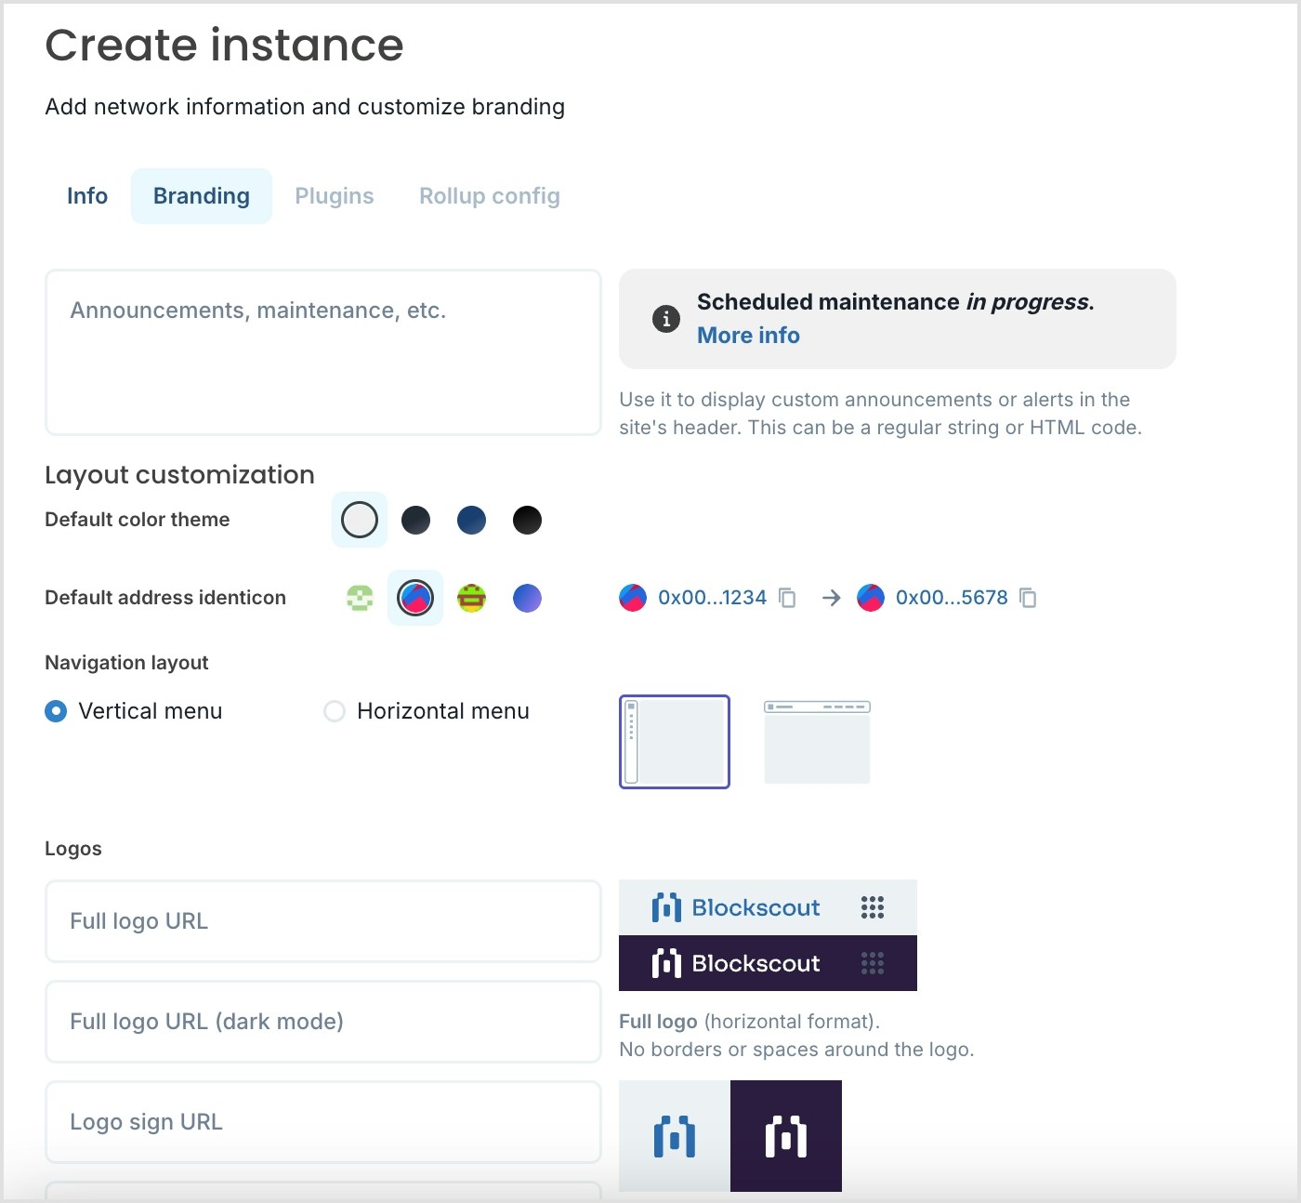Viewport: 1301px width, 1203px height.
Task: Select the Vertical menu radio button
Action: pos(56,711)
